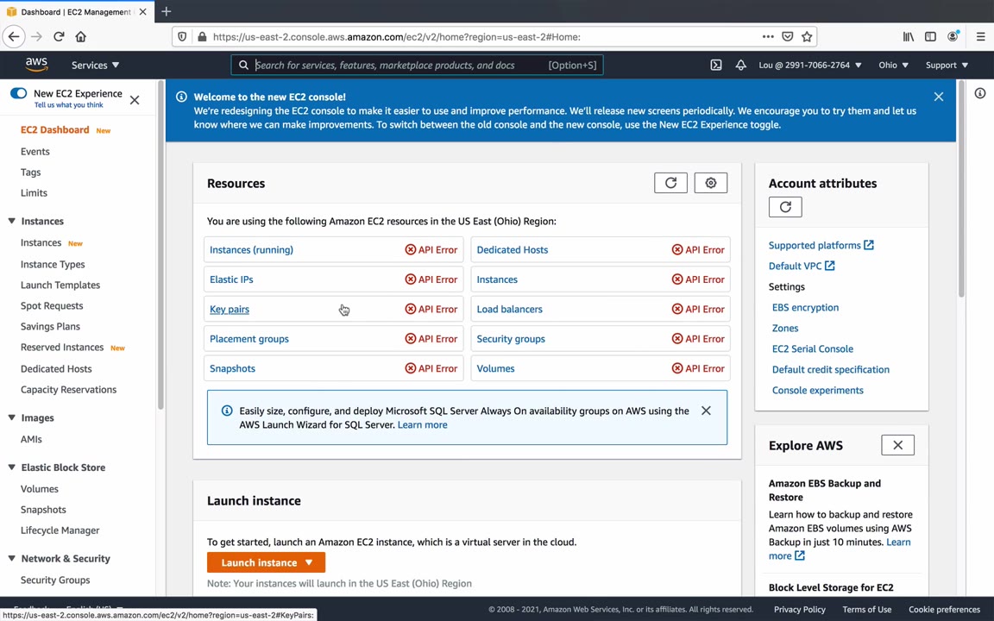The width and height of the screenshot is (994, 621).
Task: Open Resources settings gear
Action: click(711, 183)
